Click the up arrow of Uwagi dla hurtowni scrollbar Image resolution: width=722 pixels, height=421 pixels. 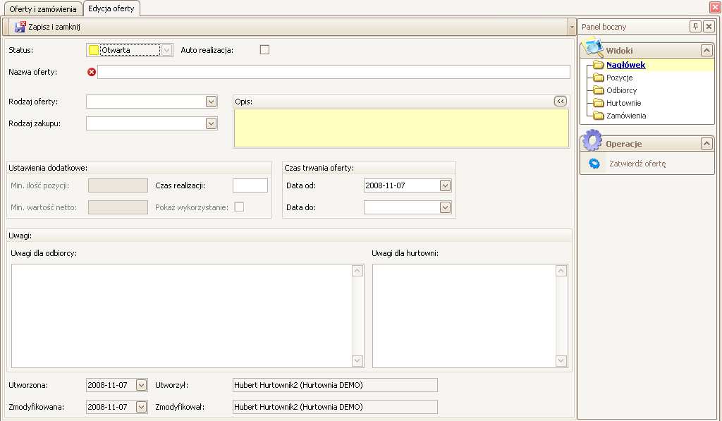pos(561,271)
